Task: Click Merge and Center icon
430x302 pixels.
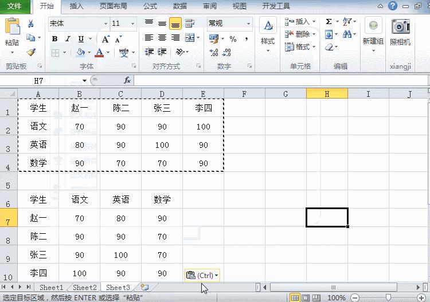Action: [x=190, y=38]
